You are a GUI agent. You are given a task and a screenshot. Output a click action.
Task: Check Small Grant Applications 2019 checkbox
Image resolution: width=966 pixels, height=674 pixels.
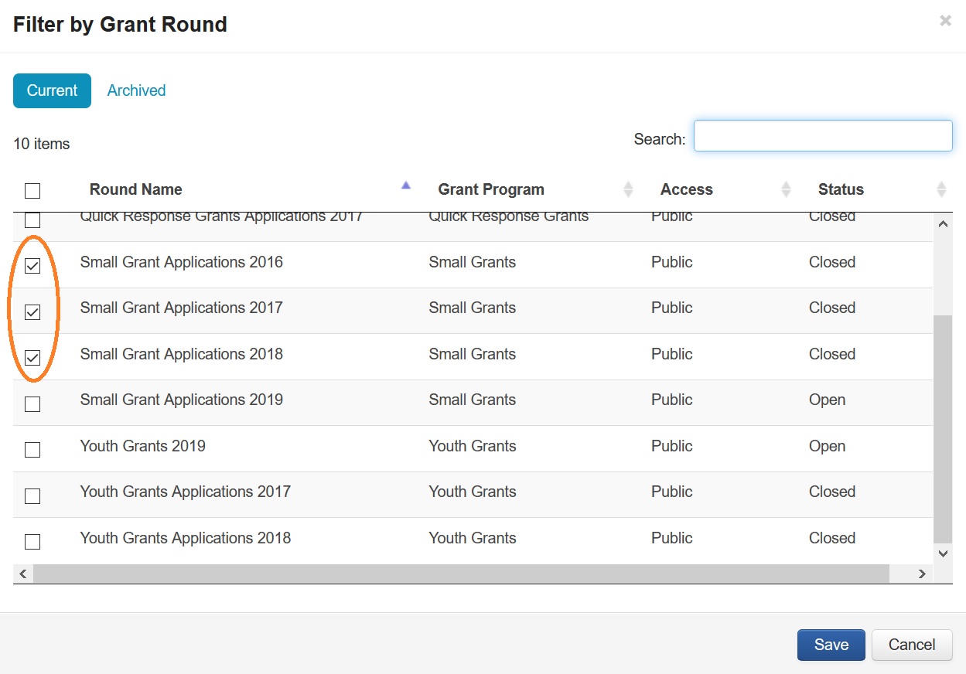(32, 404)
